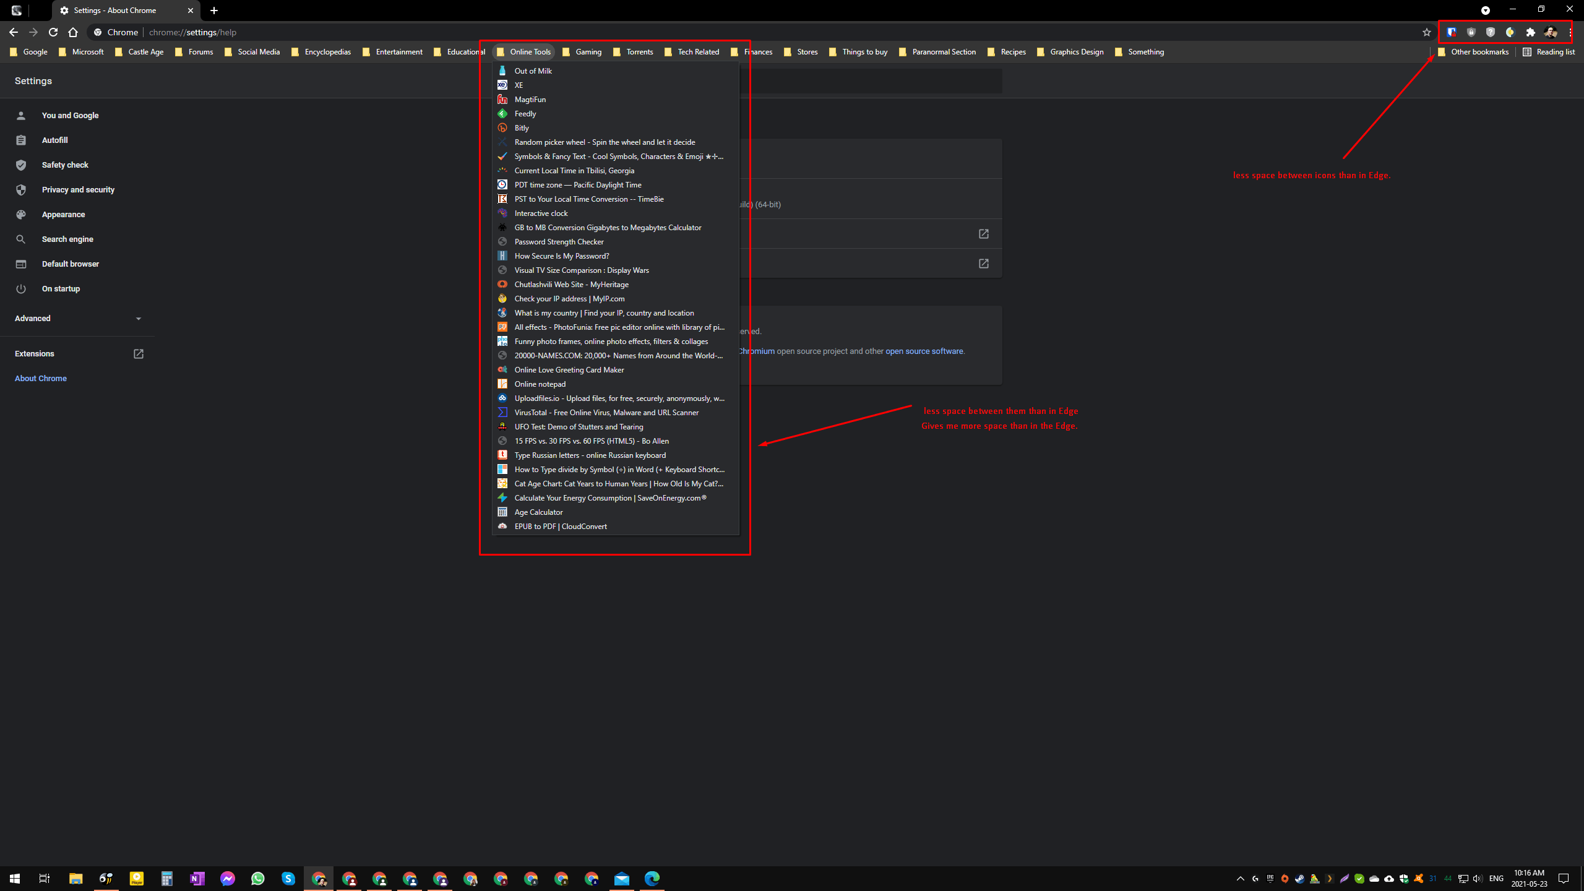Toggle the checkmark on Symbols and Fancy Text
This screenshot has height=891, width=1584.
point(502,157)
